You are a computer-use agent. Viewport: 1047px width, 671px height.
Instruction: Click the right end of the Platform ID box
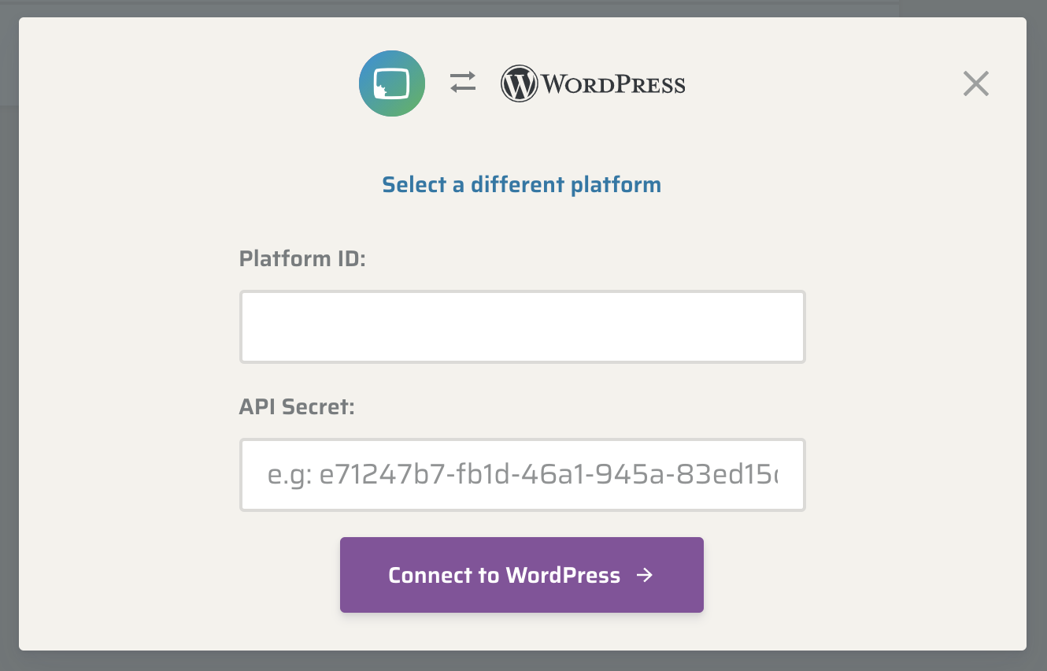pos(787,327)
